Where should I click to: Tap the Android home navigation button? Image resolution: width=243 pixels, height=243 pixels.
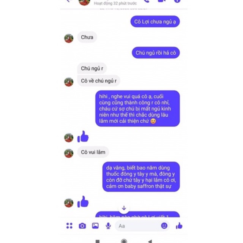point(124,241)
